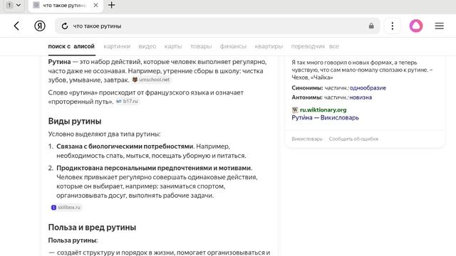Click the address bar search field
Image resolution: width=456 pixels, height=256 pixels.
[x=217, y=26]
